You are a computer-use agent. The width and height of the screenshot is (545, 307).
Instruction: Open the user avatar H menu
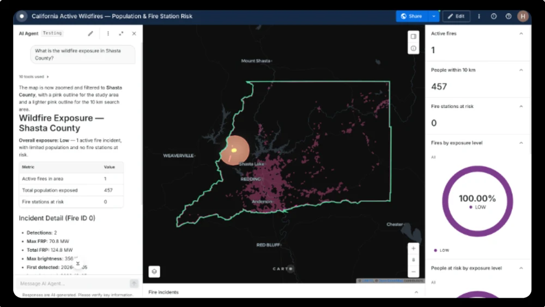tap(523, 16)
